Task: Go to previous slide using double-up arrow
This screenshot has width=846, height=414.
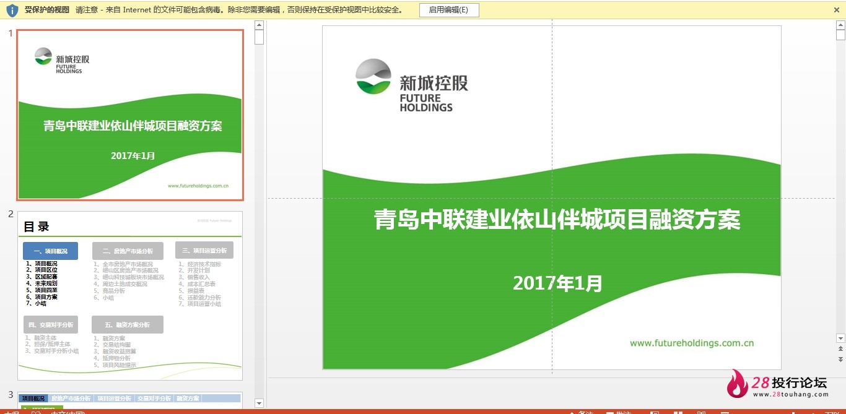Action: point(840,350)
